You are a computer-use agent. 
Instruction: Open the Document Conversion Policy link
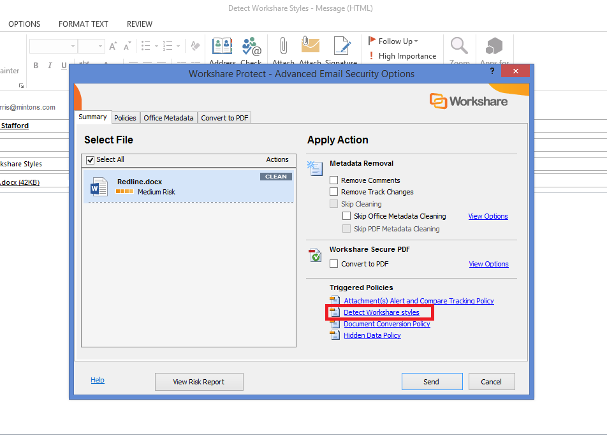(387, 324)
